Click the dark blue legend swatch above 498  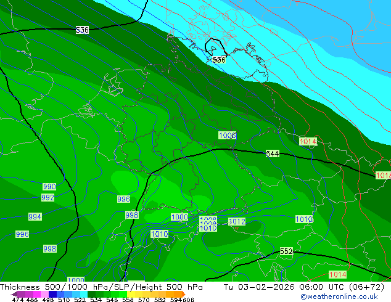pyautogui.click(x=52, y=294)
